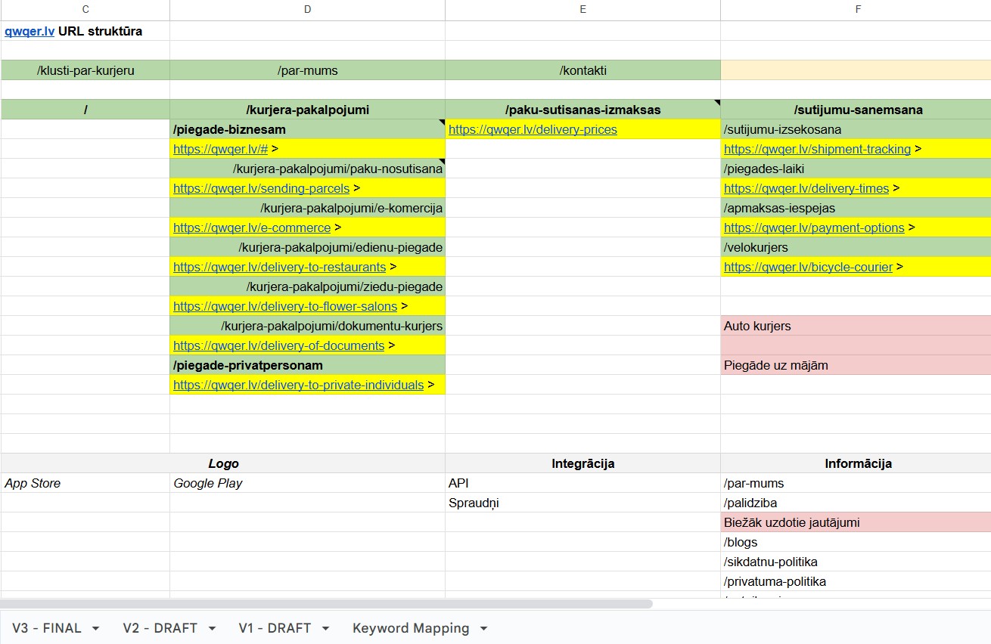Select column D header
Image resolution: width=991 pixels, height=644 pixels.
click(307, 10)
